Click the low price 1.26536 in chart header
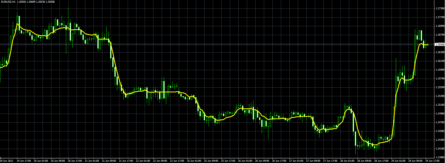This screenshot has width=445, height=163. pos(40,2)
